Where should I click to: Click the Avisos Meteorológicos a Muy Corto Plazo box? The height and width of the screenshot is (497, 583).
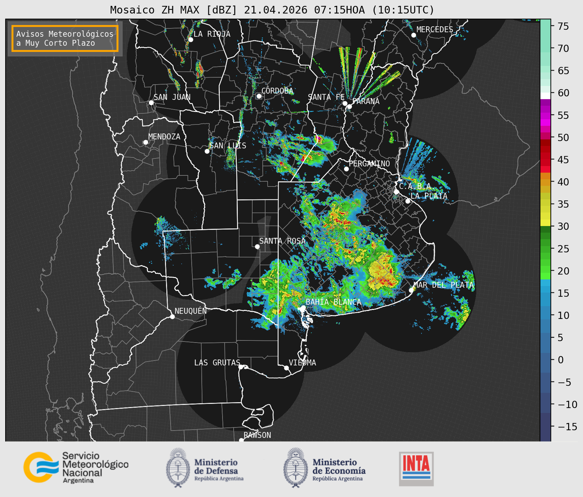click(65, 38)
